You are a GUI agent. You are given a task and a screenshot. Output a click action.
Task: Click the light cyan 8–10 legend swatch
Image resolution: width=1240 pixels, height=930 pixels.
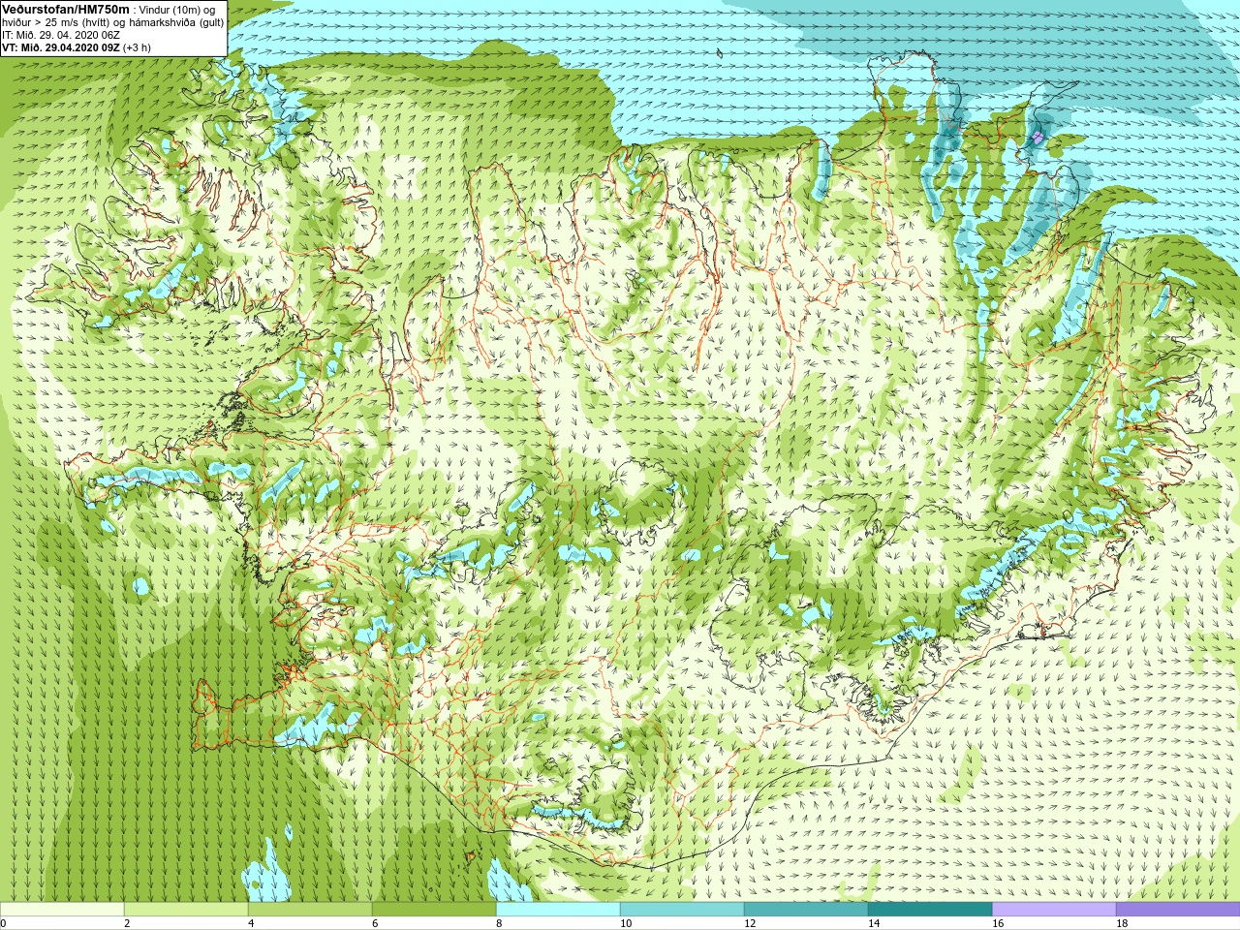pos(558,910)
